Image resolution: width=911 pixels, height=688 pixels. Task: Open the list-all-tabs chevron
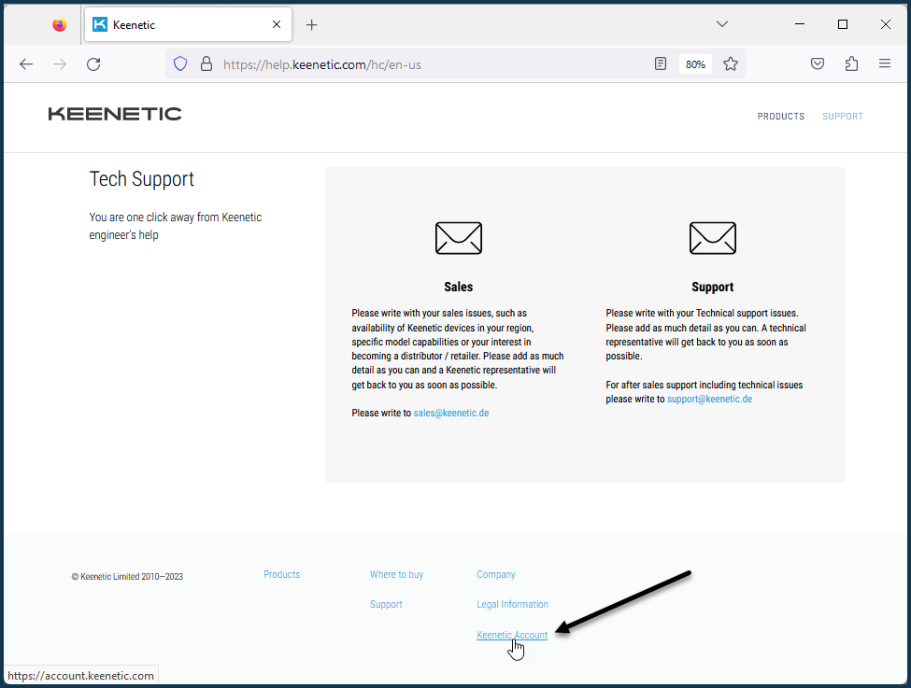pos(722,23)
